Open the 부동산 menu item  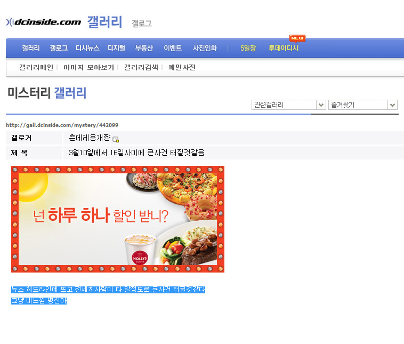pyautogui.click(x=144, y=48)
